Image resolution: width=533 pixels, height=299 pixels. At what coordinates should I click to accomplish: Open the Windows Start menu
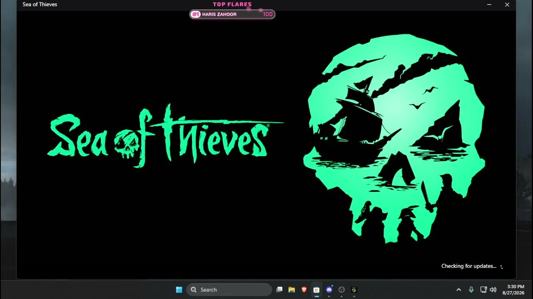(x=179, y=290)
